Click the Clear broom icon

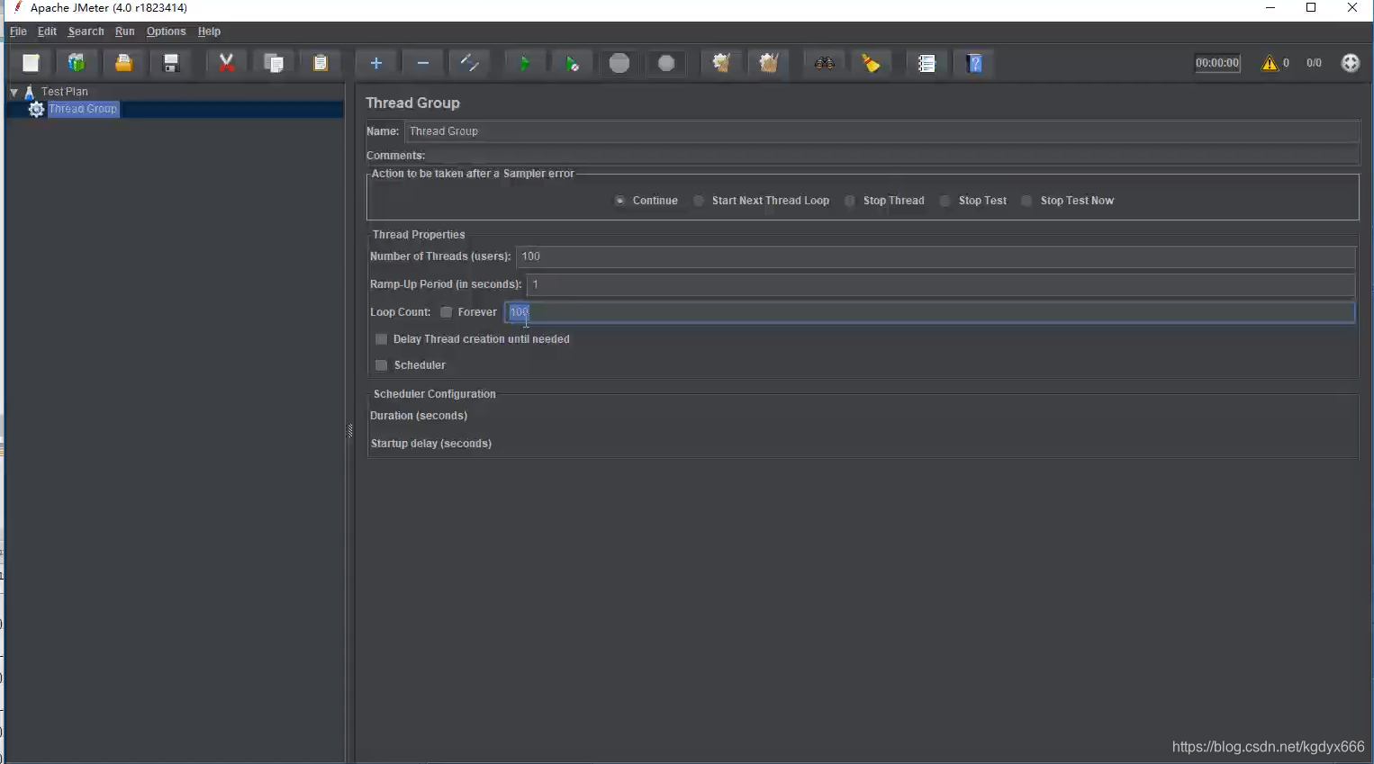pyautogui.click(x=721, y=63)
